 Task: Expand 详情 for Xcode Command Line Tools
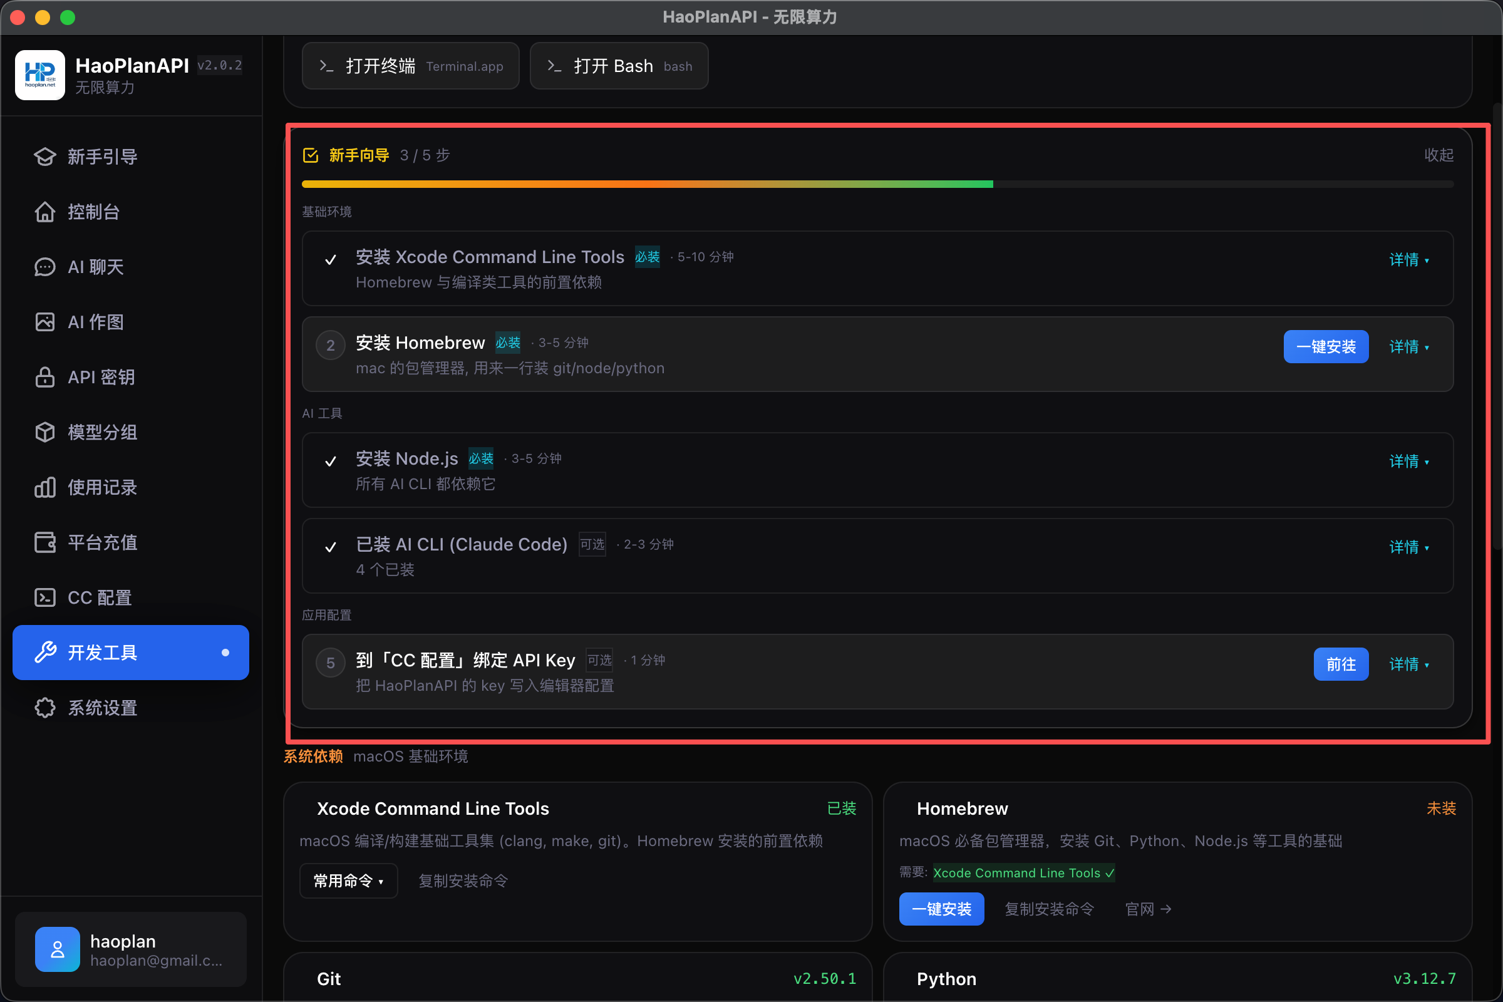point(1409,260)
